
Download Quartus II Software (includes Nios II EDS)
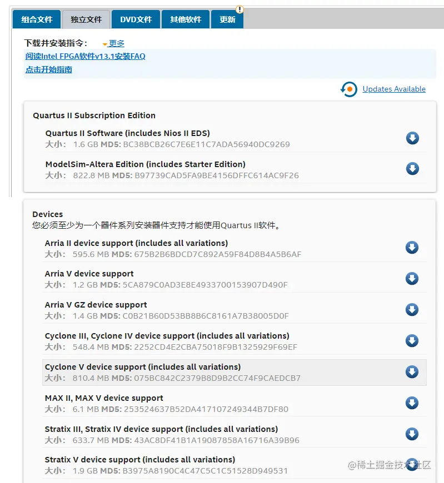[412, 138]
